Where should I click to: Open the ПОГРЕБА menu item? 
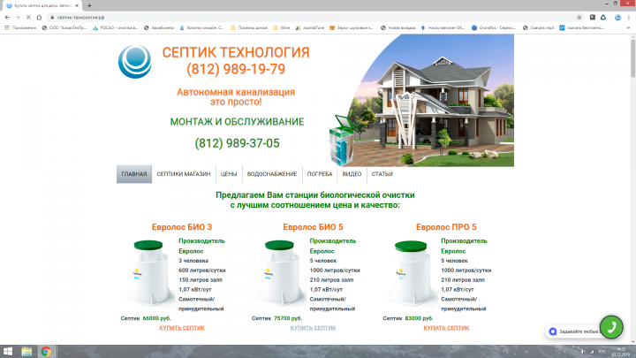(320, 174)
